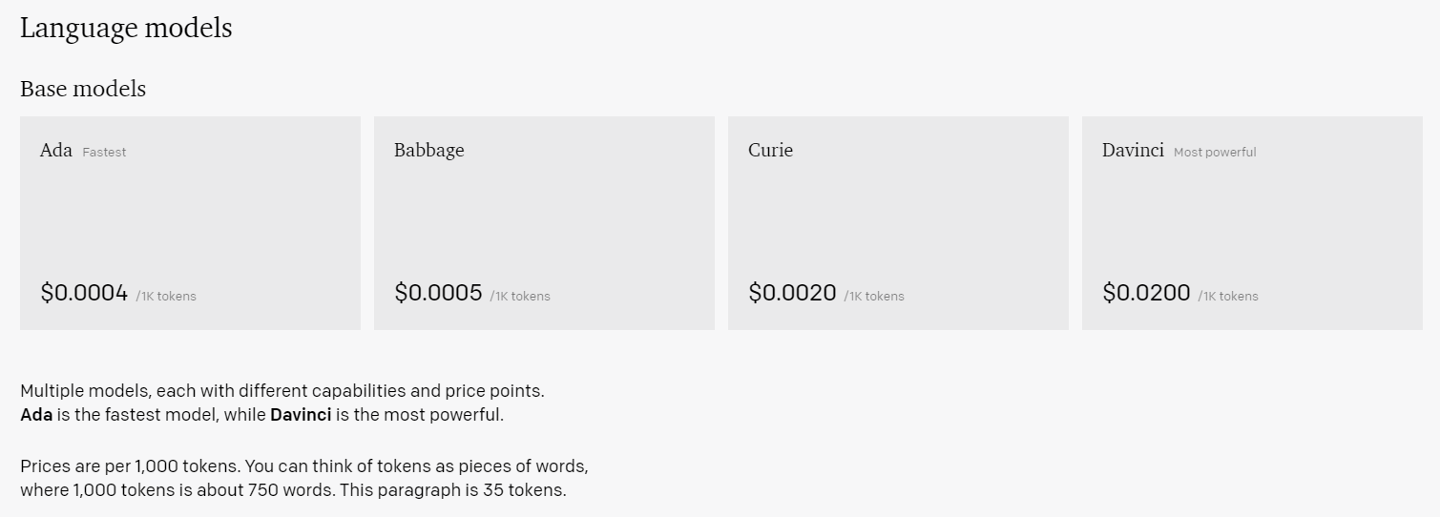The image size is (1440, 517).
Task: Select the Babbage model card title
Action: 428,151
